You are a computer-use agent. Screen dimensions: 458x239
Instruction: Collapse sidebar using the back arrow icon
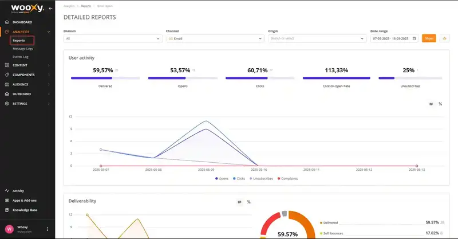[50, 9]
